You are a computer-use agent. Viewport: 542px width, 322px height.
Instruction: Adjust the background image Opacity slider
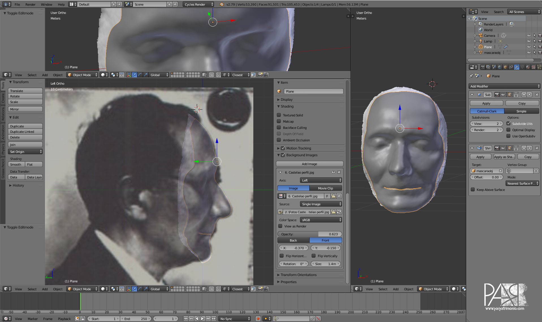click(309, 234)
